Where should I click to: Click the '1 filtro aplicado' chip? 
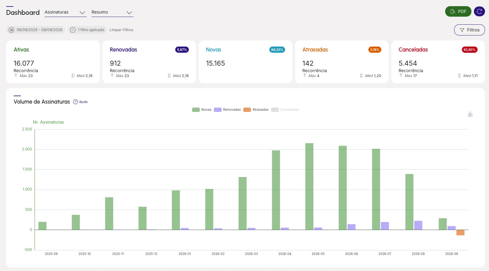[x=87, y=30]
